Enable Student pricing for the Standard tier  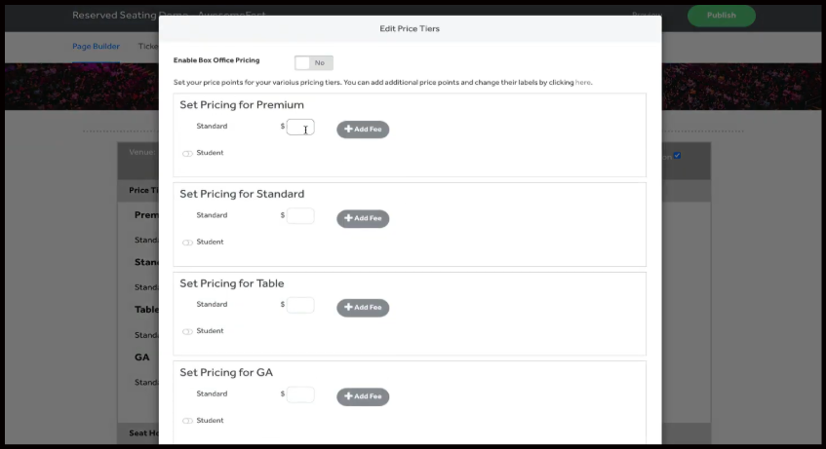[x=187, y=243]
